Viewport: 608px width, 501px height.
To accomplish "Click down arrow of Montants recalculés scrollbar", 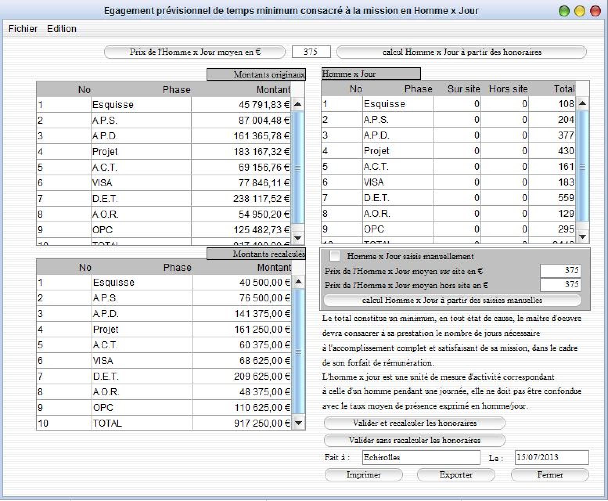I will pyautogui.click(x=299, y=423).
